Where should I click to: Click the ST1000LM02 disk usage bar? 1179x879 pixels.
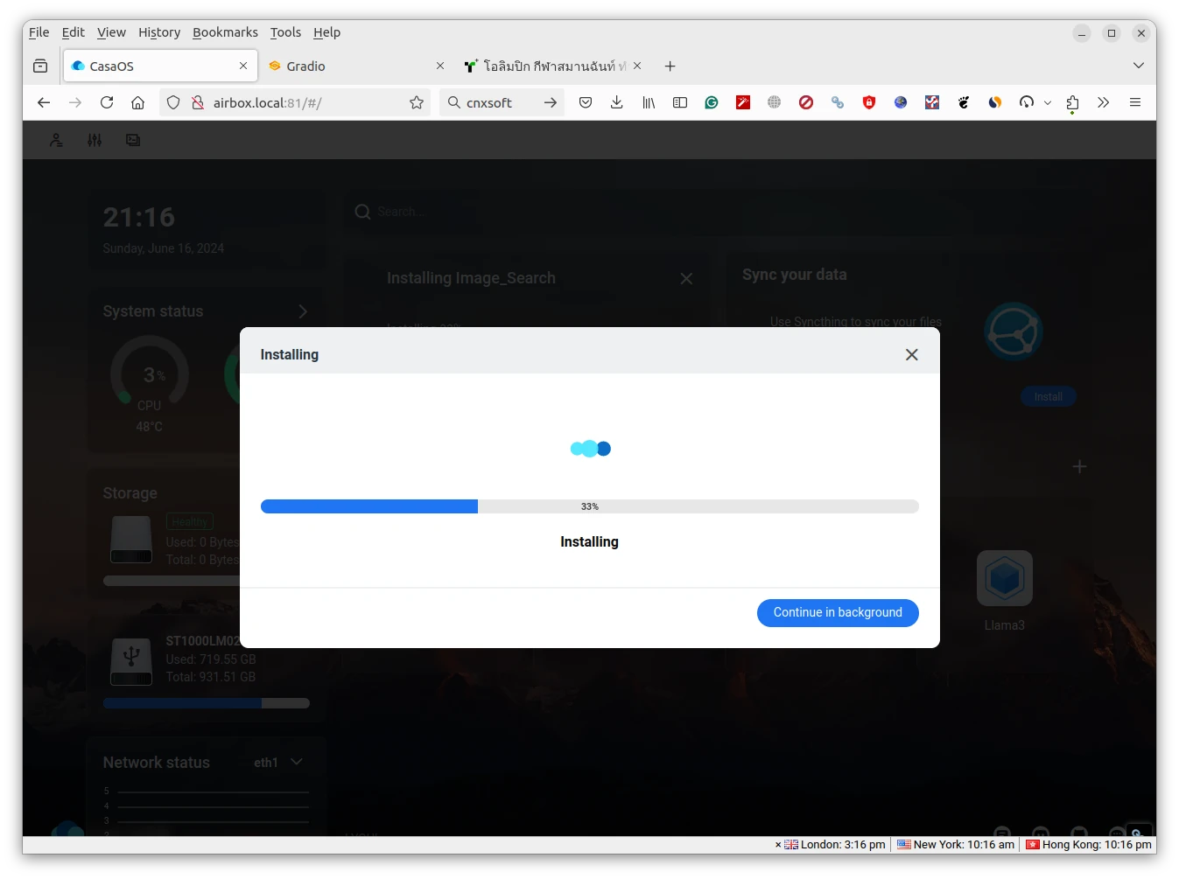click(207, 703)
